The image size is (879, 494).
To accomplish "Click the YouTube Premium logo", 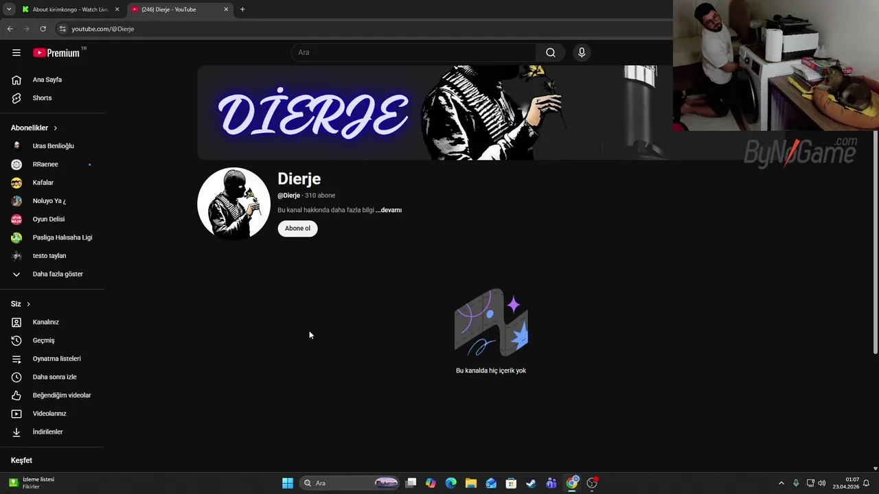I will tap(56, 53).
